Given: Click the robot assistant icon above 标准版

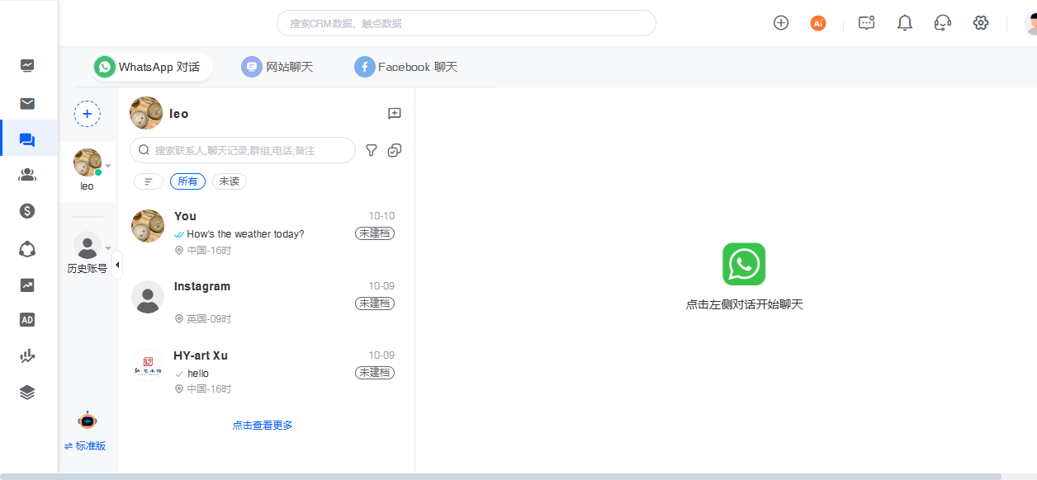Looking at the screenshot, I should click(87, 421).
